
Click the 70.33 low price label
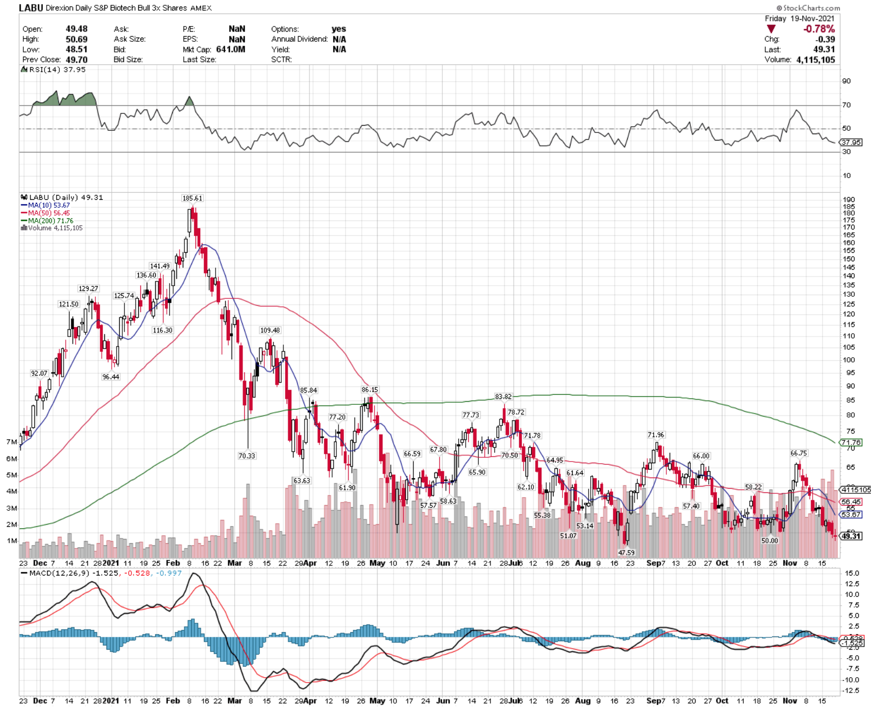pyautogui.click(x=247, y=456)
